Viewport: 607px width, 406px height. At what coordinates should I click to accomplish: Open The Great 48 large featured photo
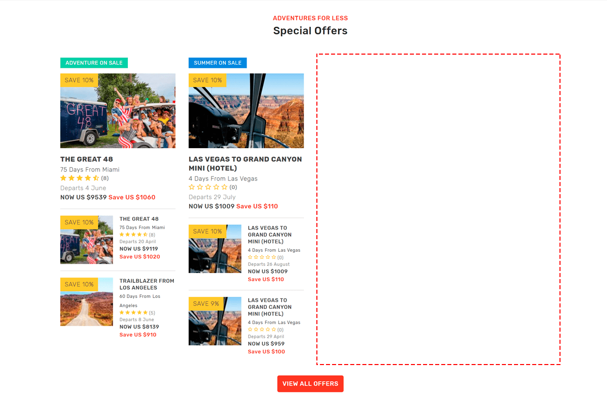coord(118,111)
